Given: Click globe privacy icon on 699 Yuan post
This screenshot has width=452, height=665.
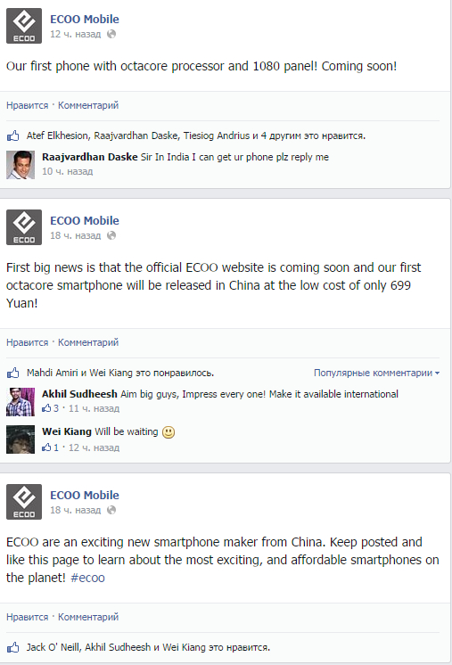Looking at the screenshot, I should (x=111, y=235).
